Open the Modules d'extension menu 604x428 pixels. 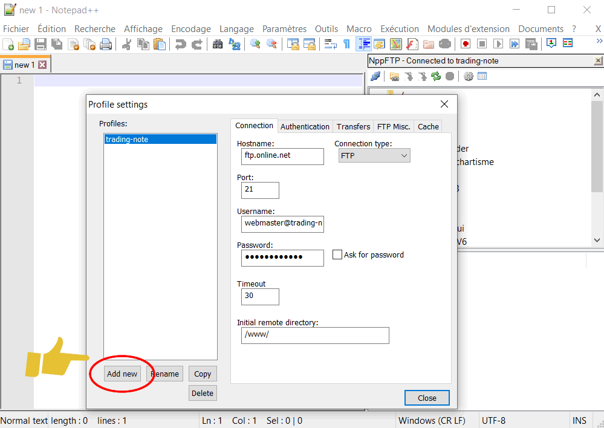(469, 29)
